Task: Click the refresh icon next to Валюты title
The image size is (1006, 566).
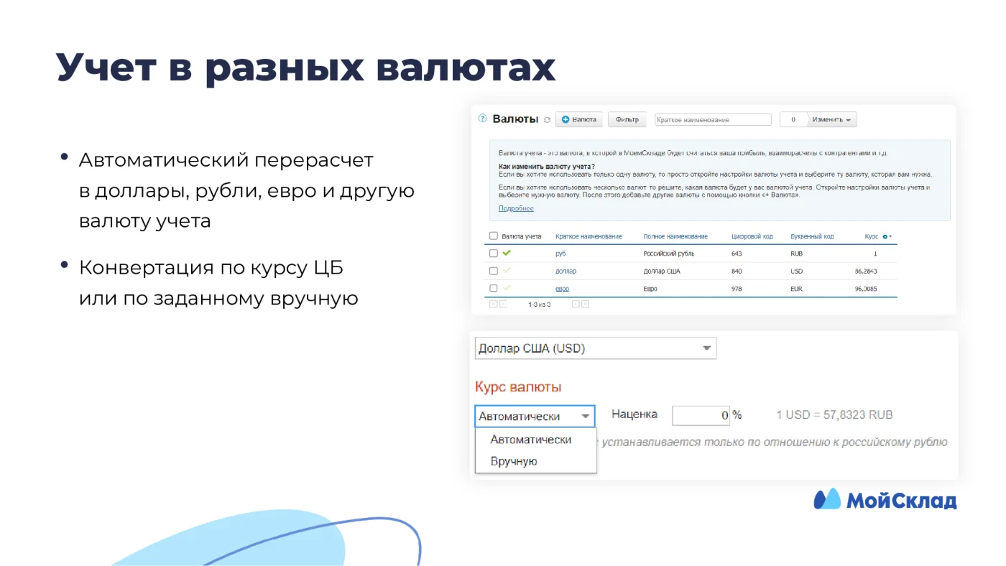Action: (x=547, y=120)
